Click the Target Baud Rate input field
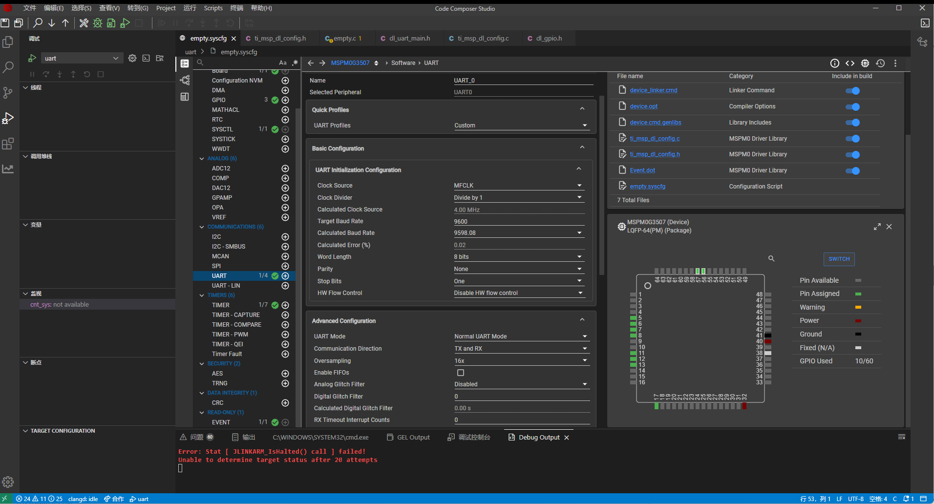This screenshot has height=504, width=934. point(518,221)
